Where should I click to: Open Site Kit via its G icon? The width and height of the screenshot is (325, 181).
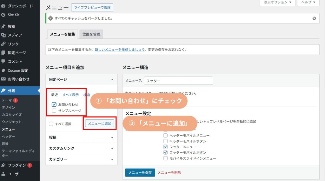tap(3, 15)
